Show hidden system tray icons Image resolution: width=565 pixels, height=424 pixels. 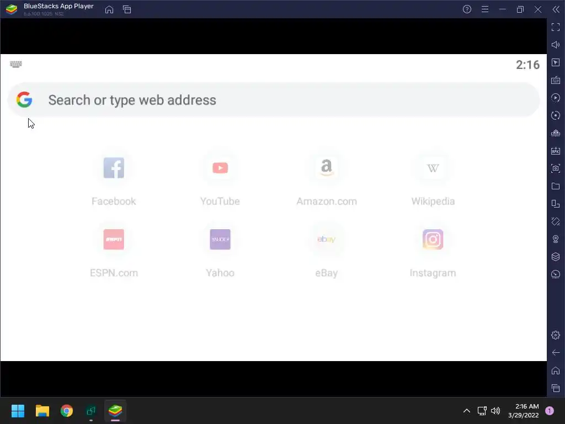[x=467, y=411]
